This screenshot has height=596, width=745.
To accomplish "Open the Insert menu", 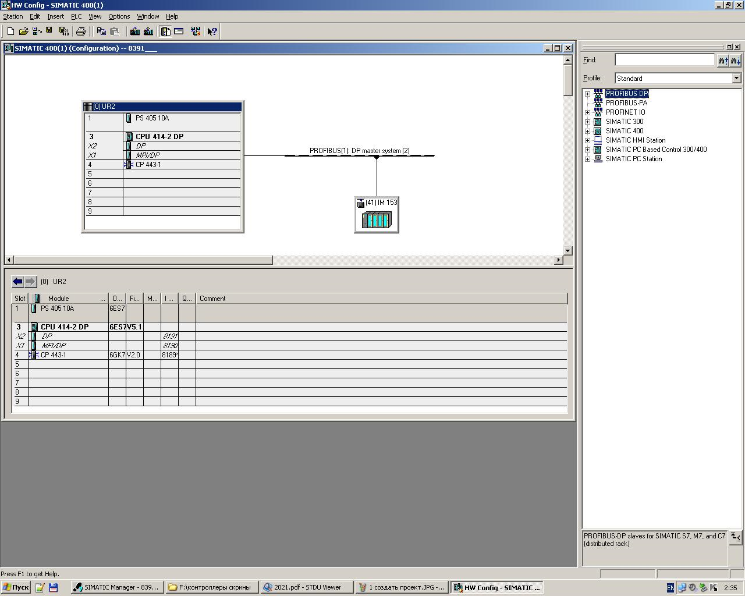I will [55, 16].
